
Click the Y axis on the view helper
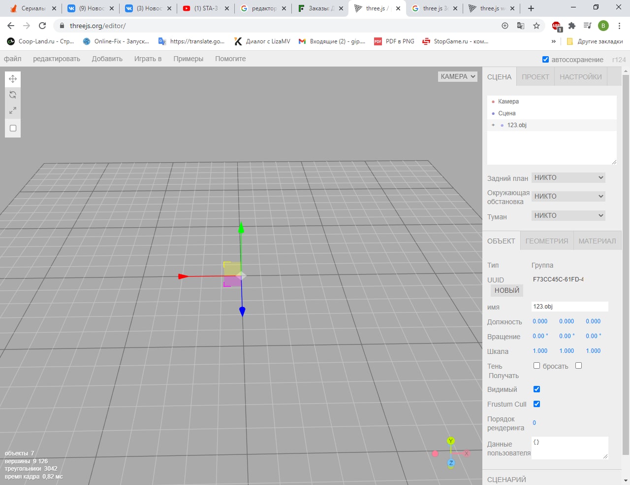point(451,441)
